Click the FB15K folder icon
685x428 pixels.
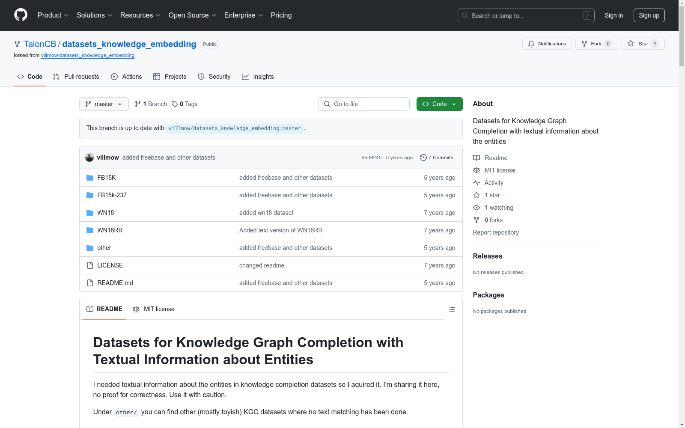(90, 178)
